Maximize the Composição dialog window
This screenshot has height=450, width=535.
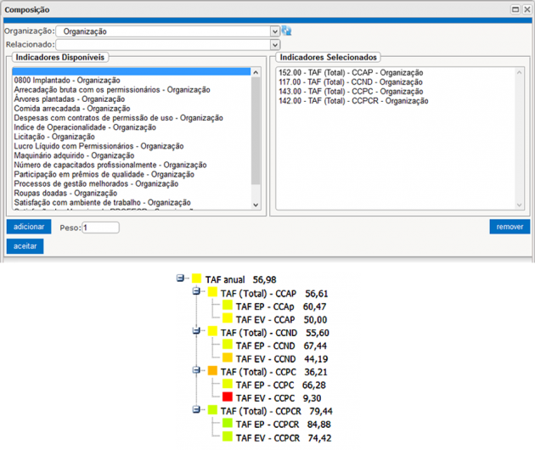[515, 8]
